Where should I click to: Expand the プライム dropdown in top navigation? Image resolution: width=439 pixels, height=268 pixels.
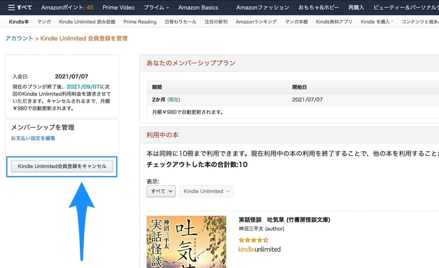(157, 7)
